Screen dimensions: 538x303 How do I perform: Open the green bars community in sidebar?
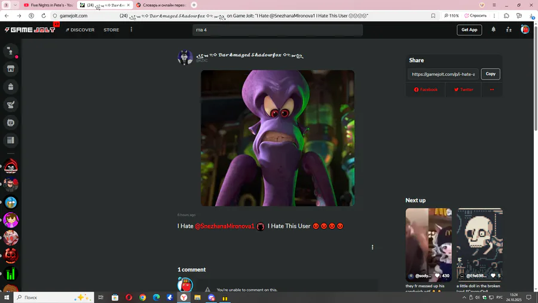coord(11,274)
